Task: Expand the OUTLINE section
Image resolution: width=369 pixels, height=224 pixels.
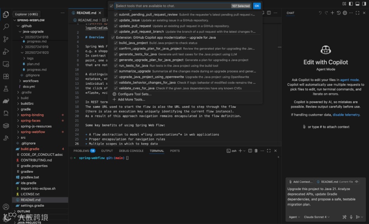Action: (x=24, y=211)
